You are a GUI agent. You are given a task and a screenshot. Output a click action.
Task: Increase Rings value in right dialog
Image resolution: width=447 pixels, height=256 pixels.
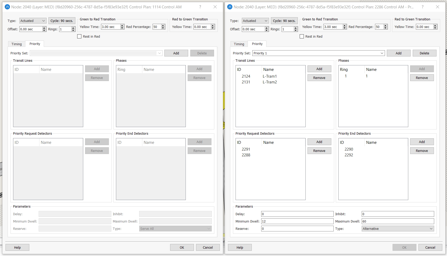click(x=295, y=28)
